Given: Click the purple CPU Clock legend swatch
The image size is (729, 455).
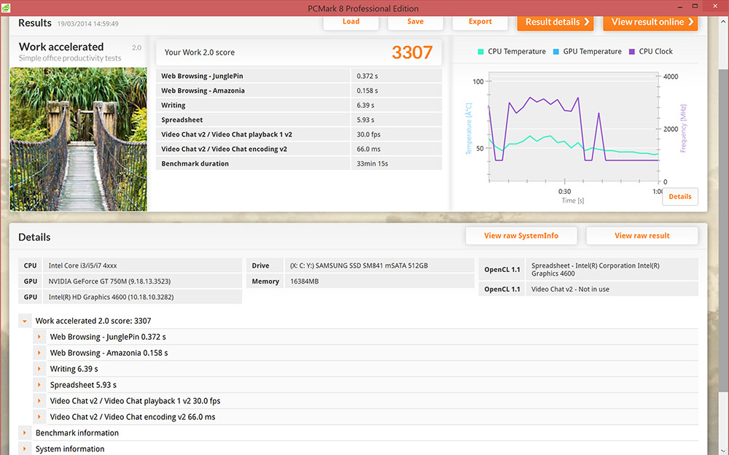Looking at the screenshot, I should click(x=631, y=52).
